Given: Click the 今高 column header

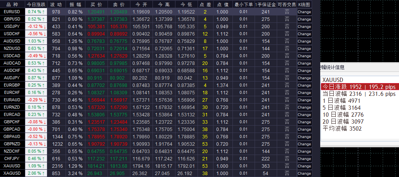Looking at the screenshot, I should click(164, 4).
